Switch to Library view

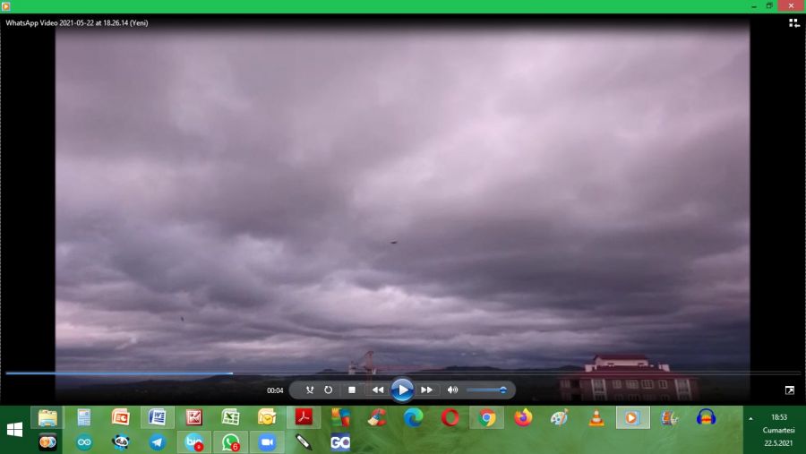point(793,23)
